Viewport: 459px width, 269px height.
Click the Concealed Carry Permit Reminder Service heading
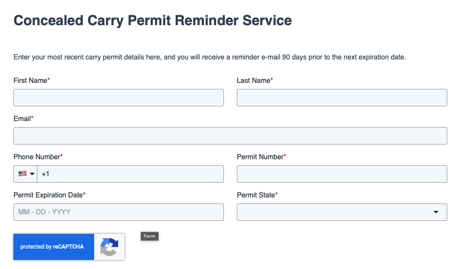coord(153,20)
